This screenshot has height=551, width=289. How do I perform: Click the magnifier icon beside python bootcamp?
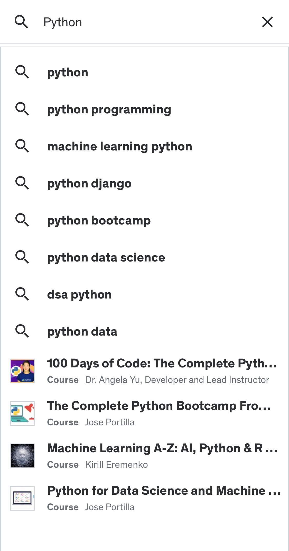(x=22, y=220)
